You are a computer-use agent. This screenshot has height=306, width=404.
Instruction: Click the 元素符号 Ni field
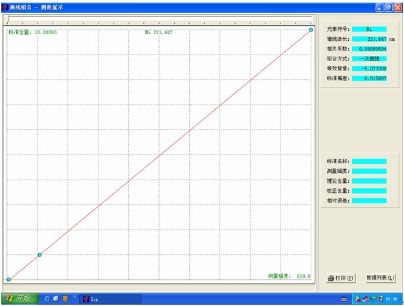click(369, 29)
